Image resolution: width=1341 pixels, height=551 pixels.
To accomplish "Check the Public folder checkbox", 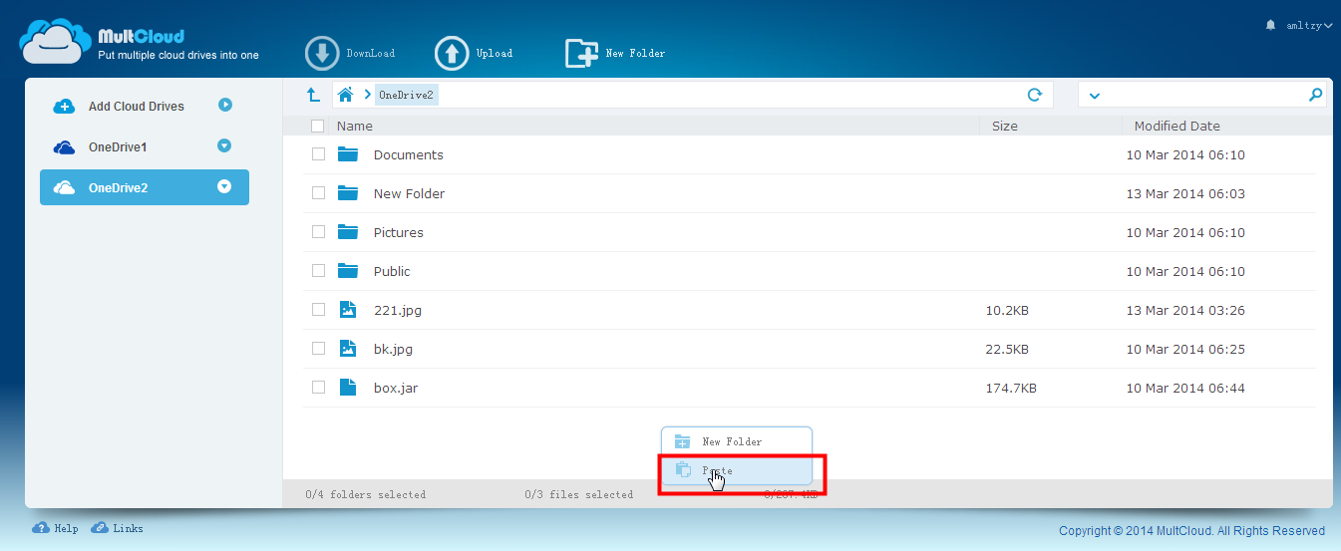I will 318,271.
